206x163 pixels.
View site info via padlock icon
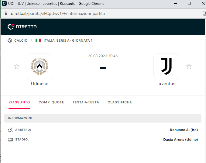pos(6,14)
